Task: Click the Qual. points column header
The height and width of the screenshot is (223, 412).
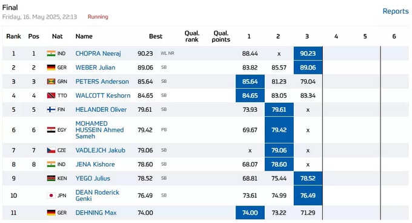Action: tap(221, 36)
